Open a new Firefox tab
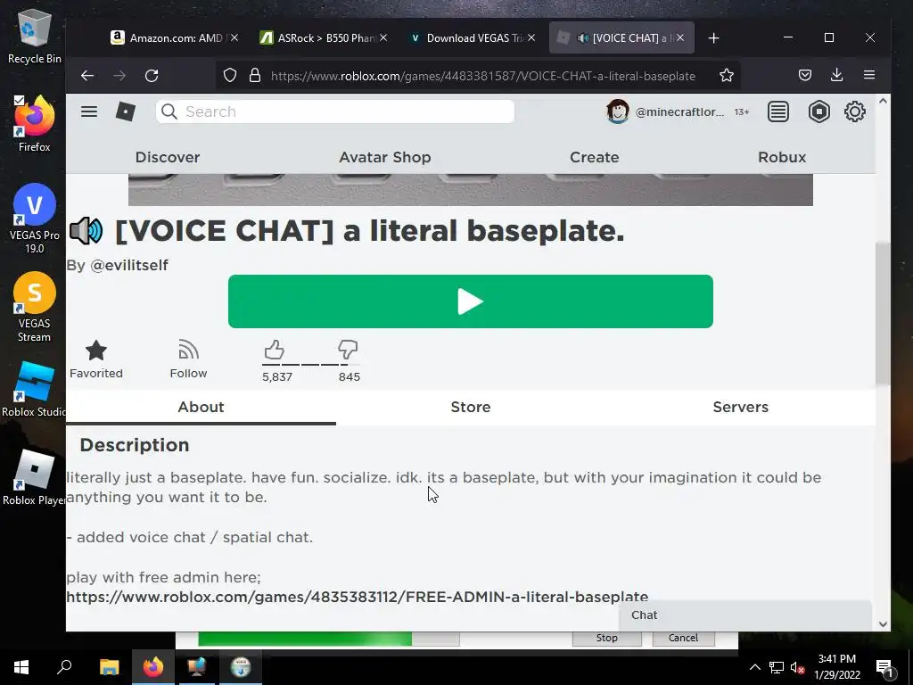Screen dimensions: 913x685 [x=714, y=37]
